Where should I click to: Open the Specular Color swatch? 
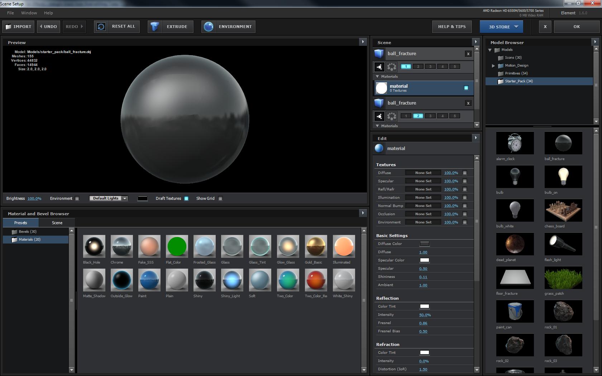coord(425,260)
